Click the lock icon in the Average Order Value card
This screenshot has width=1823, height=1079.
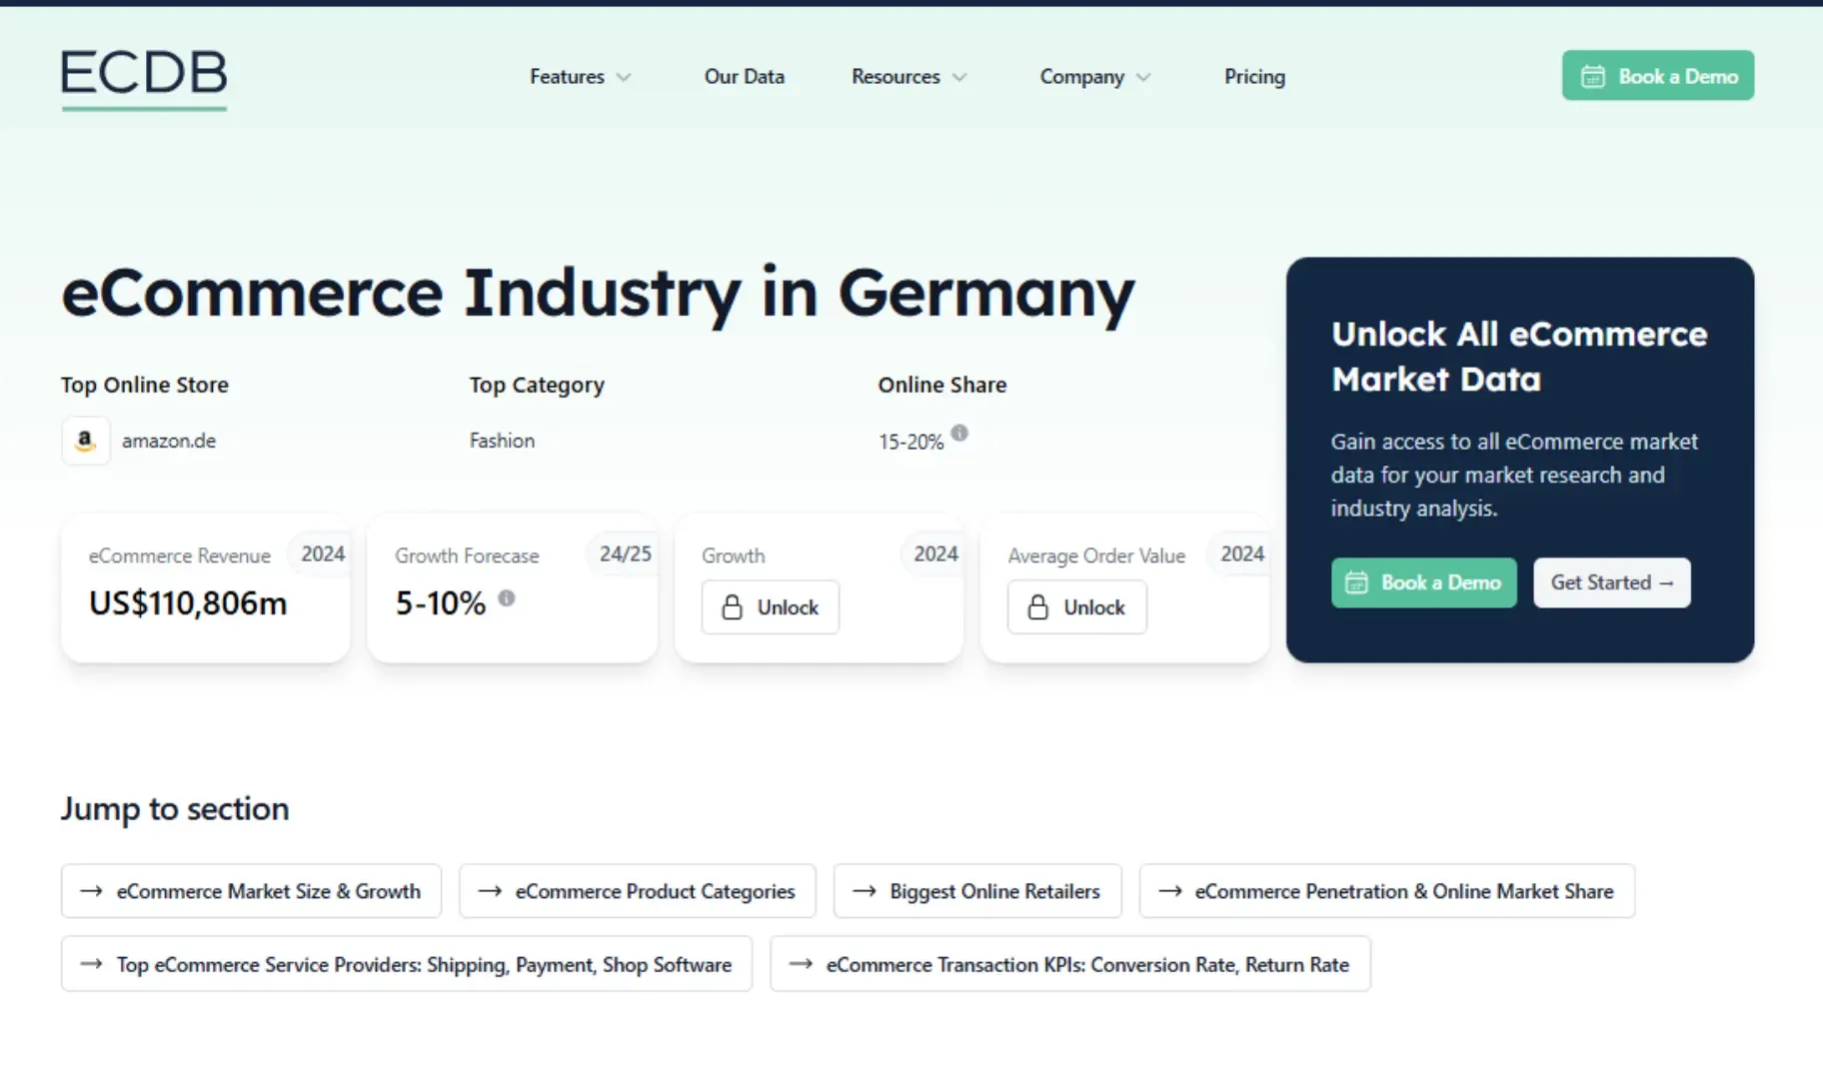[x=1038, y=607]
